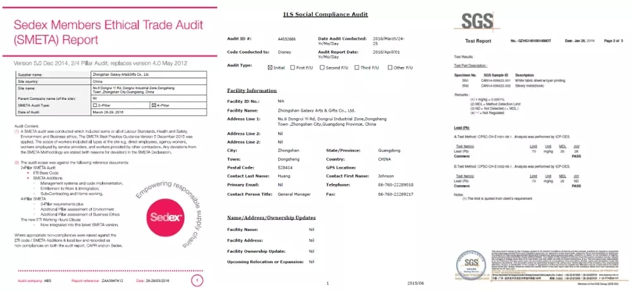Click Facility Name Zhongshan Galaxy Arts & Gifts
This screenshot has width=632, height=292.
tap(317, 110)
